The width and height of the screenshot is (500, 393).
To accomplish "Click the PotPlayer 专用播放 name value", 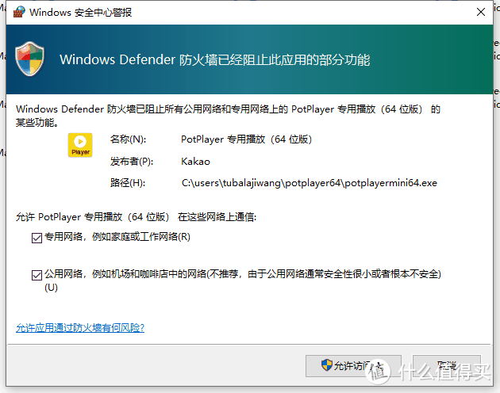I will (x=246, y=139).
